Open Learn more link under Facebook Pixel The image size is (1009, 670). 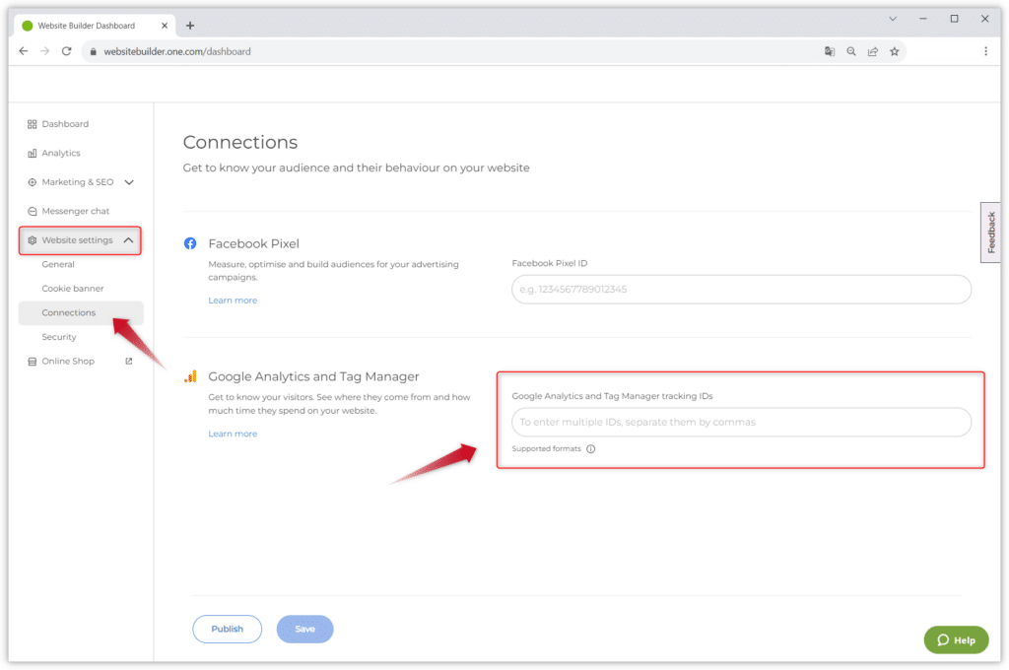point(233,301)
